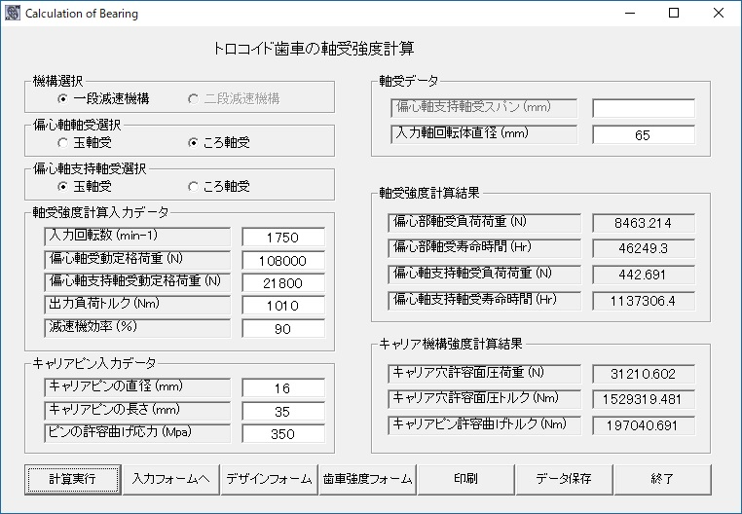The height and width of the screenshot is (514, 742).
Task: Select the 入力軸回転体直径 input field
Action: click(643, 135)
